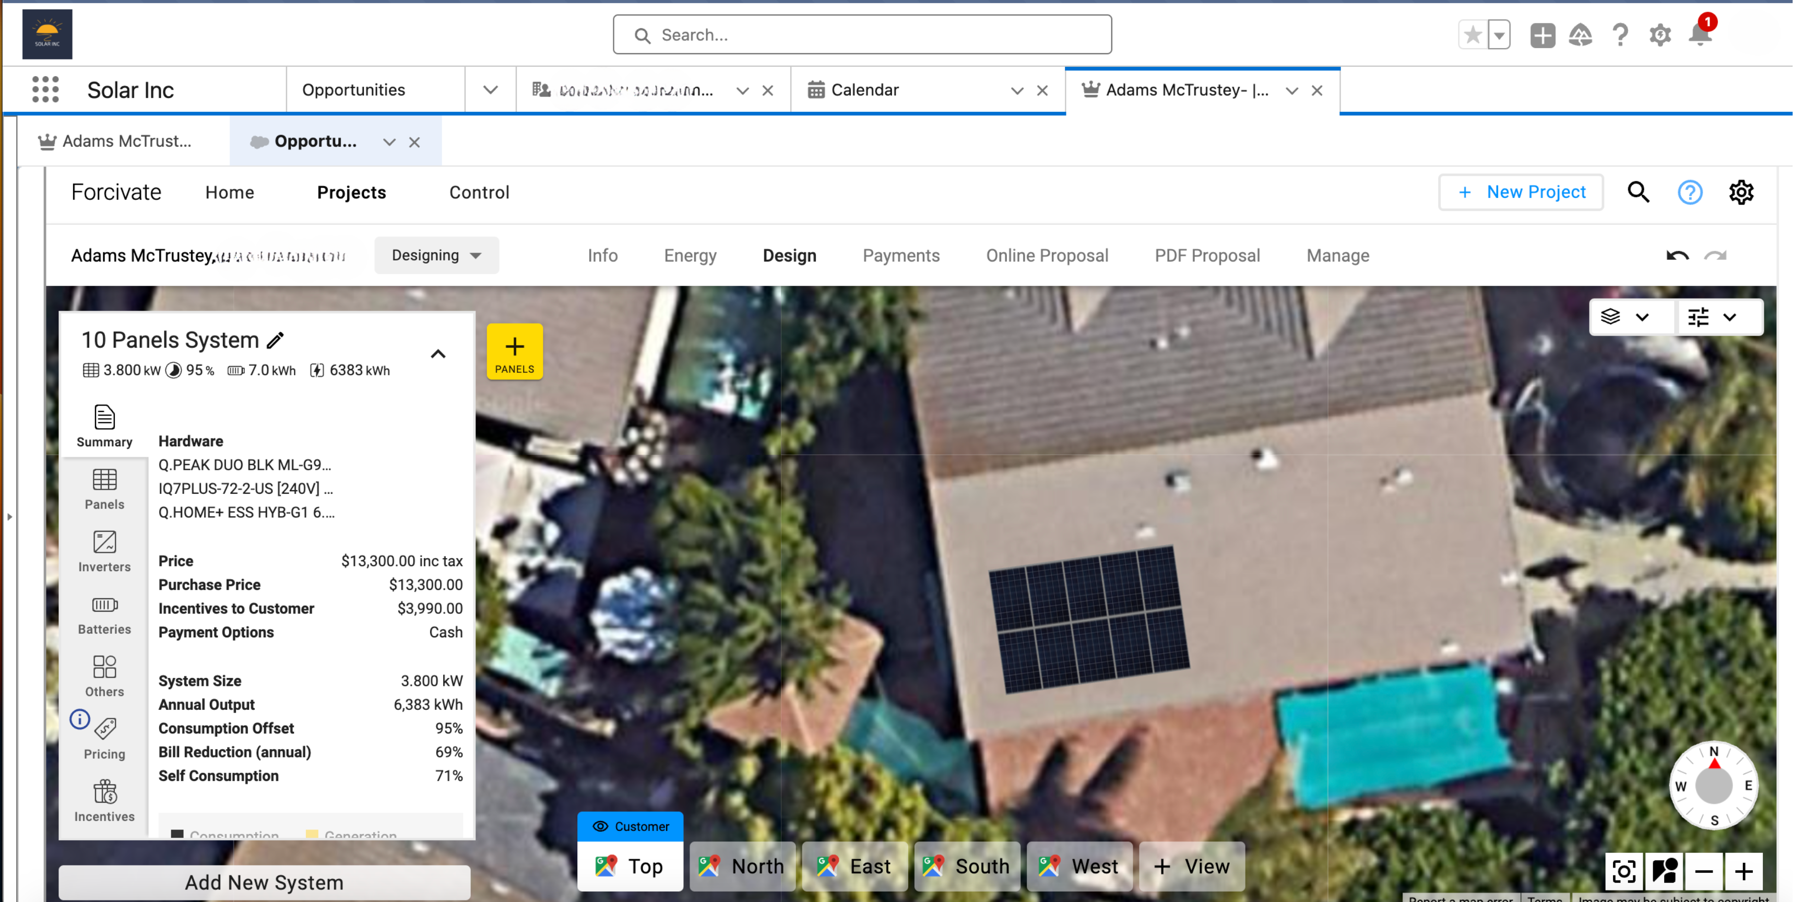Open the Notifications bell
Image resolution: width=1804 pixels, height=902 pixels.
1700,34
